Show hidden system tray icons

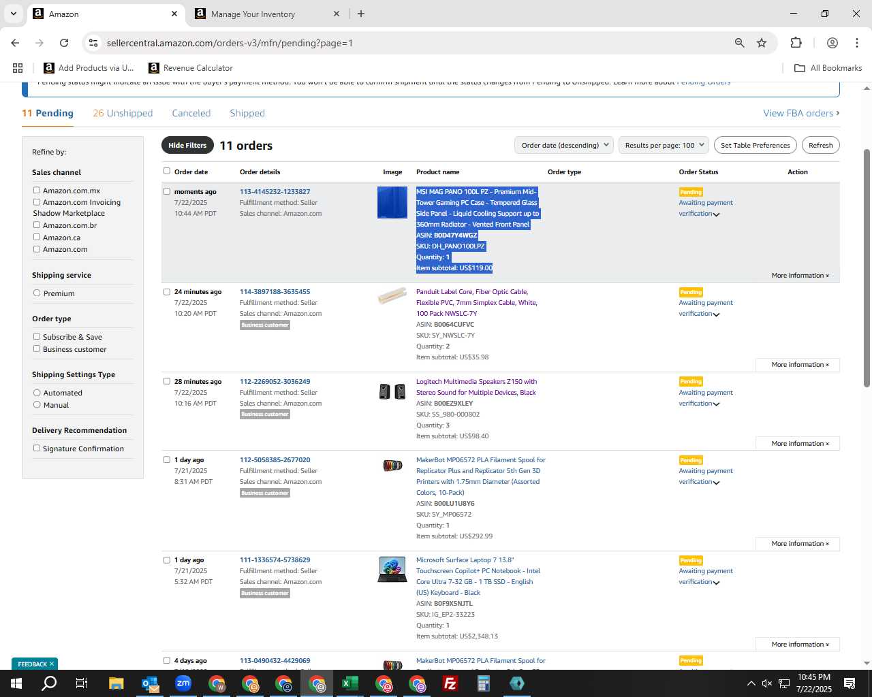point(751,683)
